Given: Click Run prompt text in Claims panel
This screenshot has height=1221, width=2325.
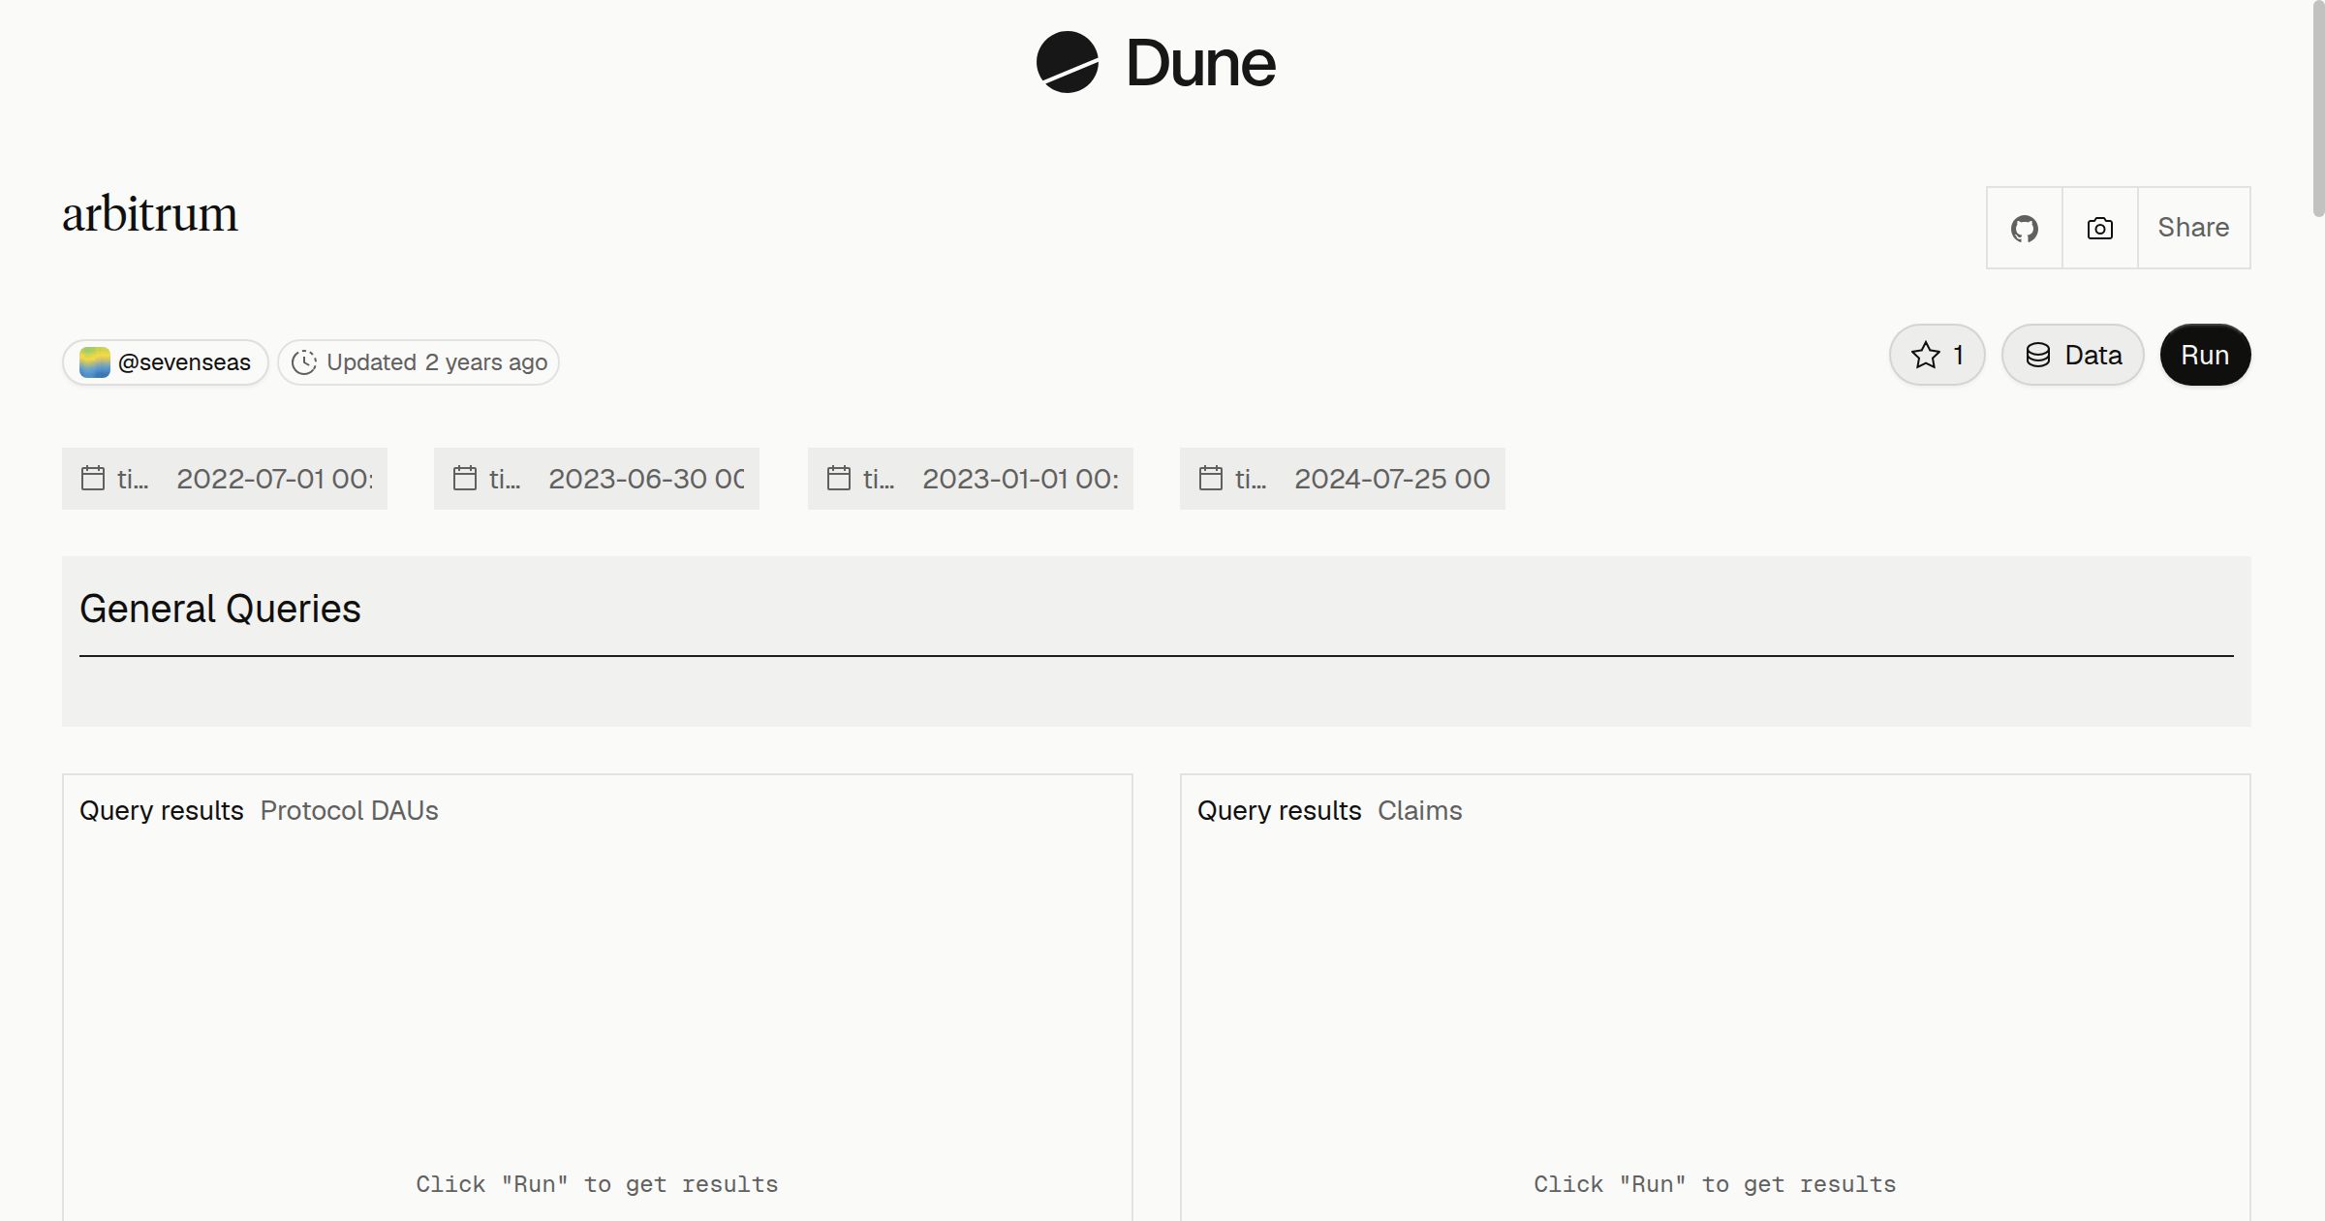Looking at the screenshot, I should 1715,1184.
